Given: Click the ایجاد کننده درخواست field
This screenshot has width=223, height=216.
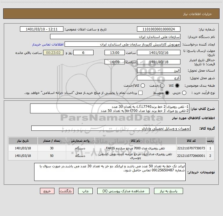Looking at the screenshot, I should 123,44.
